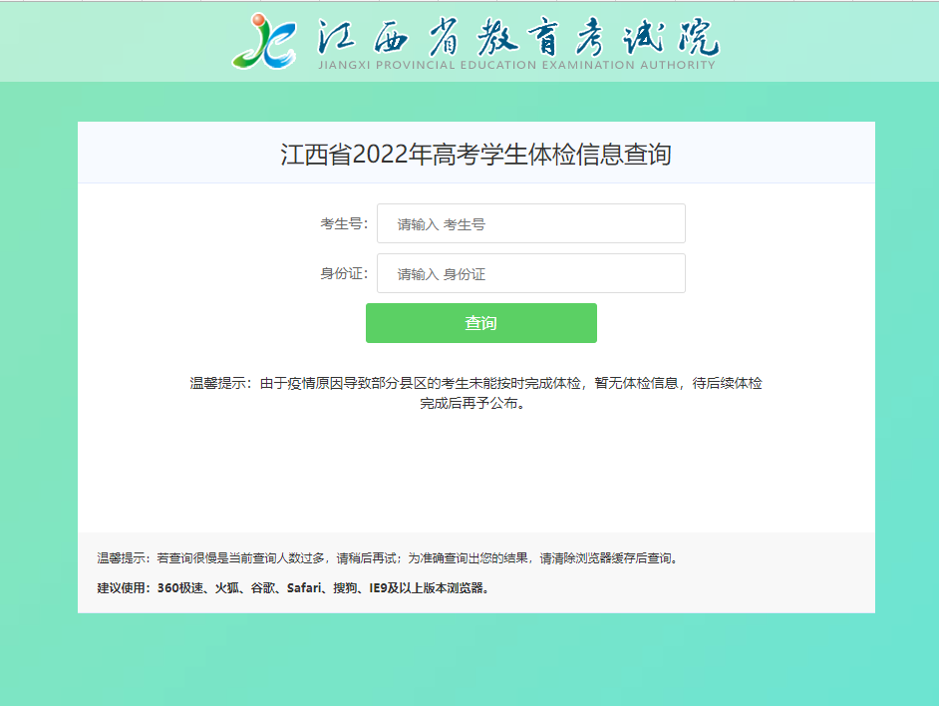Click the Safari browser name
The height and width of the screenshot is (706, 939).
(304, 588)
